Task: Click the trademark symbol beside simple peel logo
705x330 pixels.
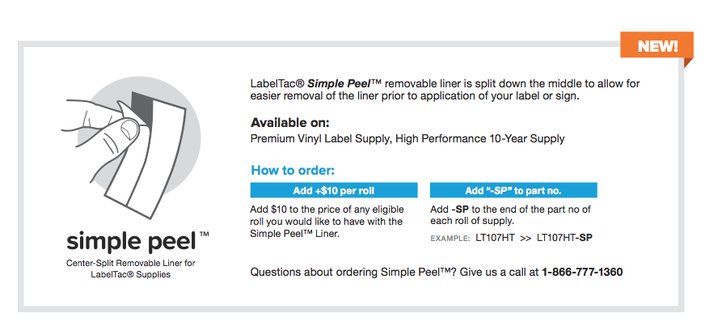Action: pos(204,234)
